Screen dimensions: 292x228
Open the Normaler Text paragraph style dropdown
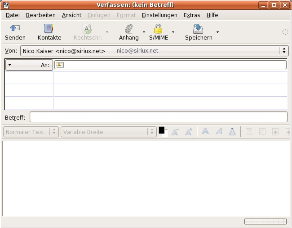coord(31,132)
